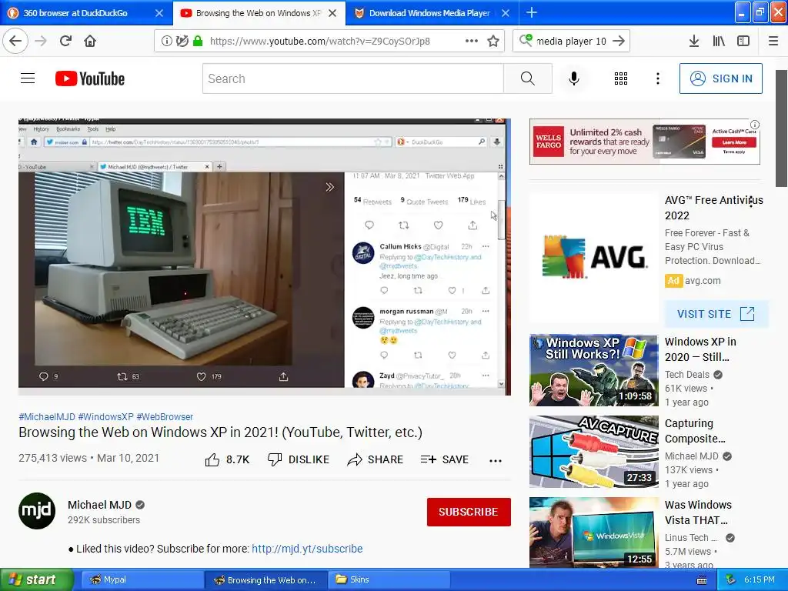Click the red SUBSCRIBE button
The height and width of the screenshot is (591, 788).
[x=469, y=512]
